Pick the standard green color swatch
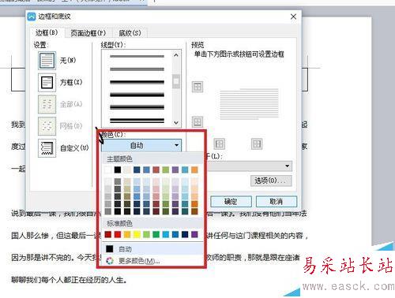Screen dimensions: 395x298 156,234
